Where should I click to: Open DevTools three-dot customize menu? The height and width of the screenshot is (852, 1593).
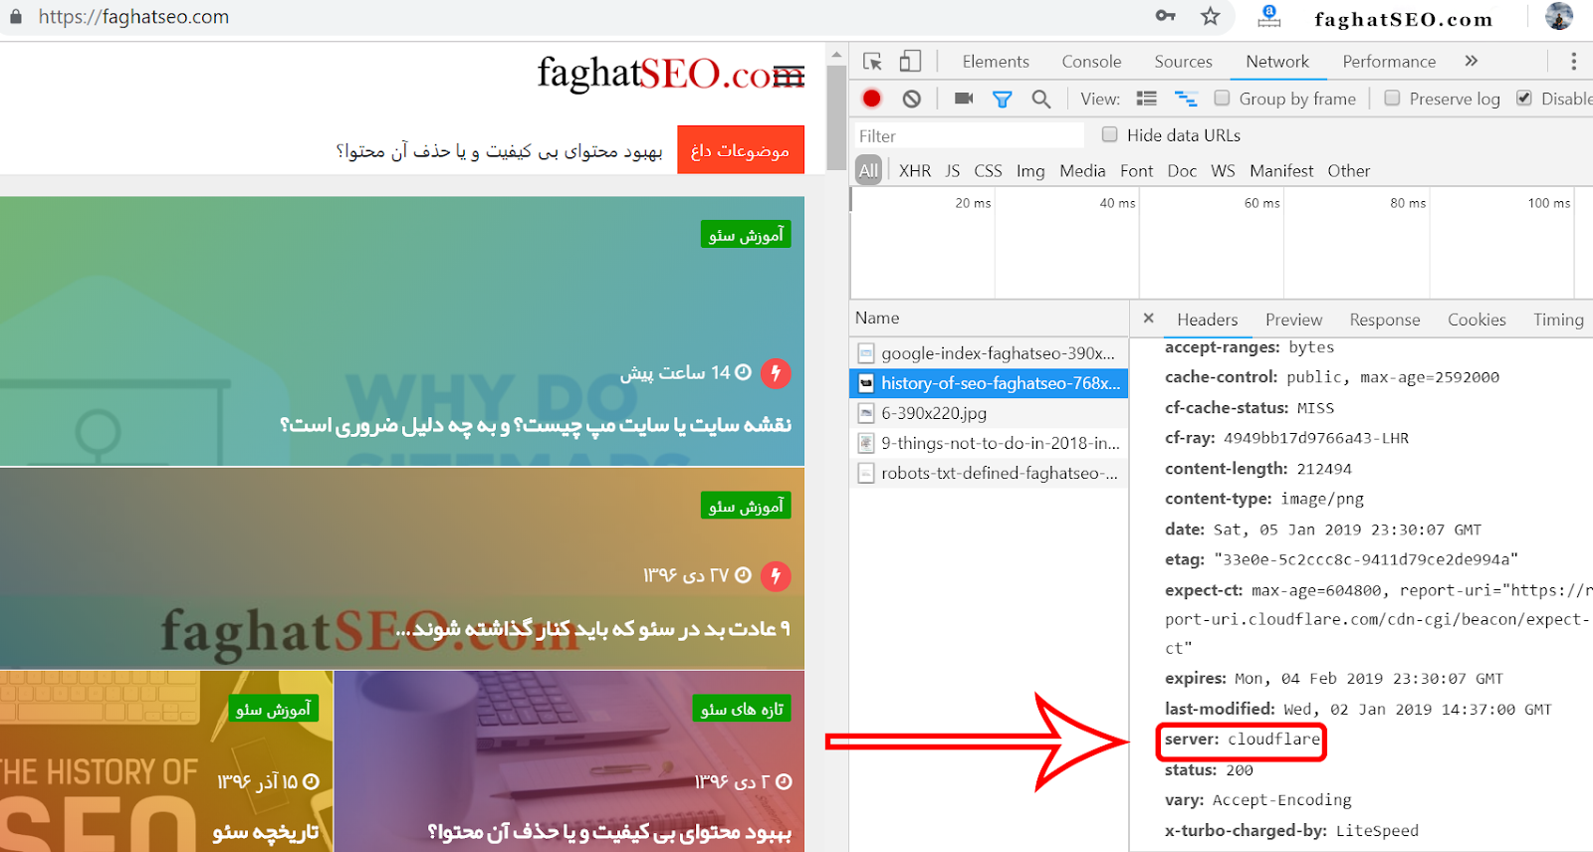pyautogui.click(x=1574, y=62)
